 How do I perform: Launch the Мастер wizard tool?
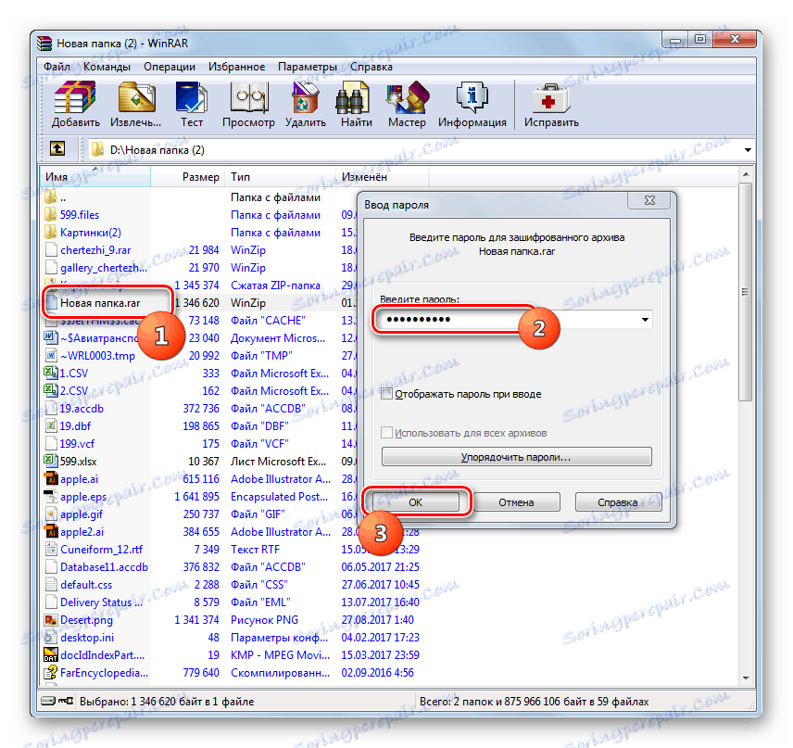(x=407, y=97)
